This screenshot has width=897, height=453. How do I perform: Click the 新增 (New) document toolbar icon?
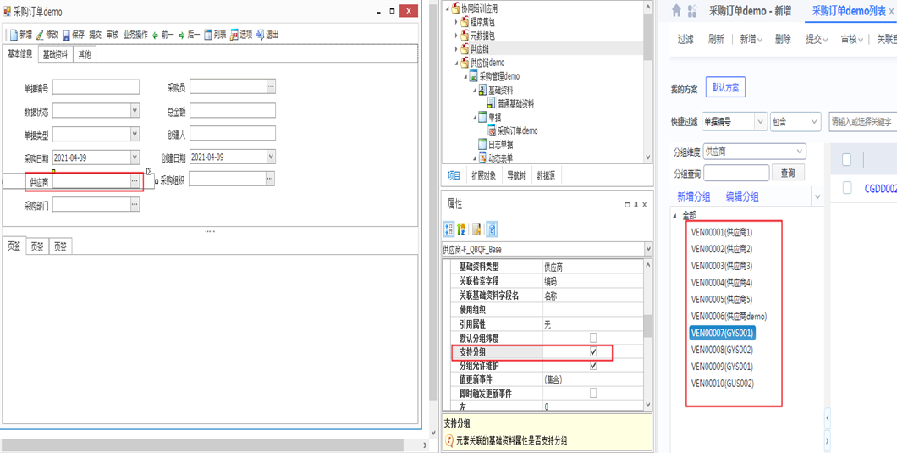14,35
